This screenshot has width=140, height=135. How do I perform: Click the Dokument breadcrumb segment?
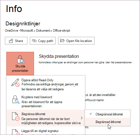click(43, 31)
